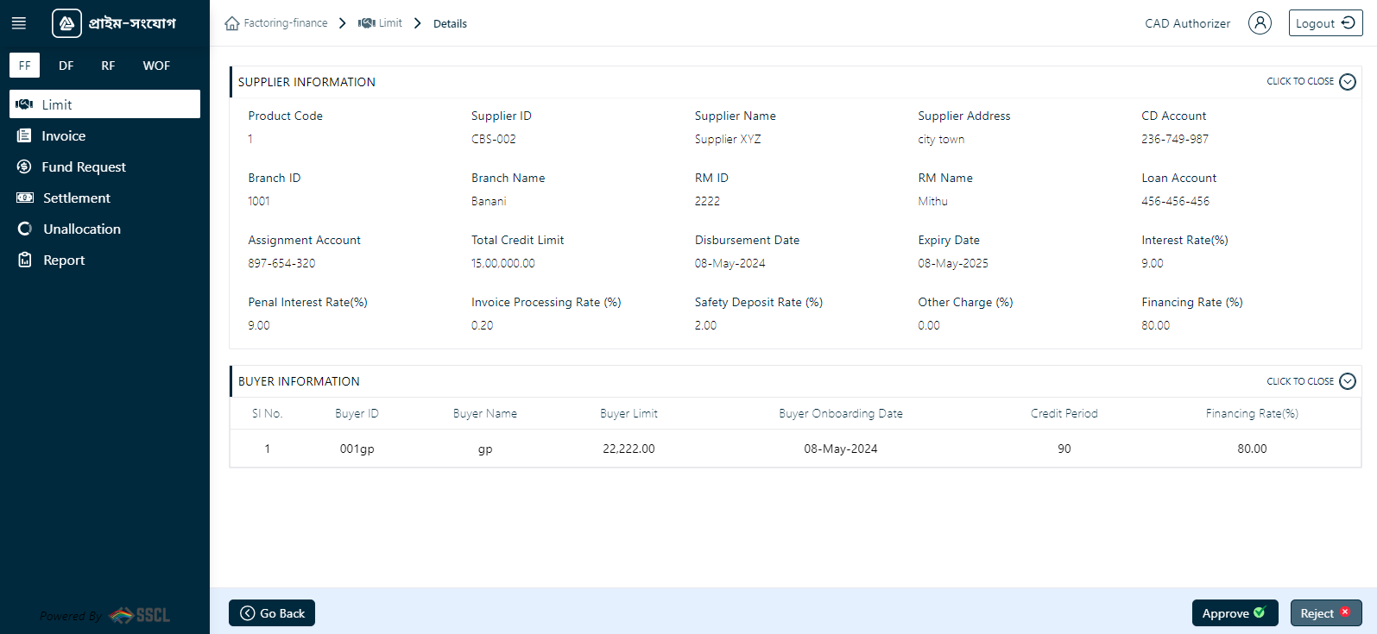Click the Buyer Limit cell 22,222.00
This screenshot has height=634, width=1377.
point(628,449)
